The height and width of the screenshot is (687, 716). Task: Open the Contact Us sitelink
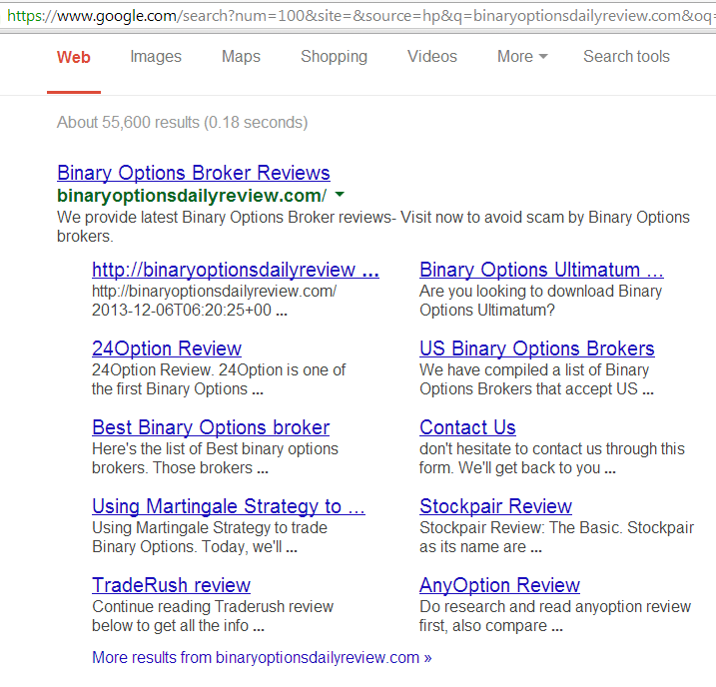(467, 427)
